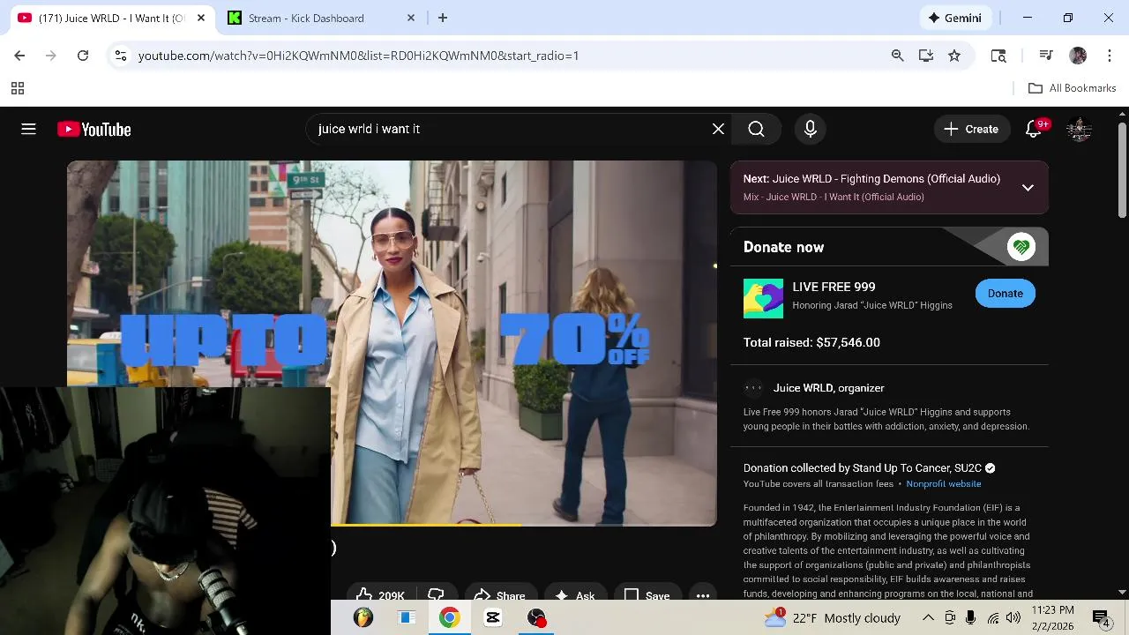Click the YouTube page scrollbar
This screenshot has height=635, width=1129.
click(1122, 170)
